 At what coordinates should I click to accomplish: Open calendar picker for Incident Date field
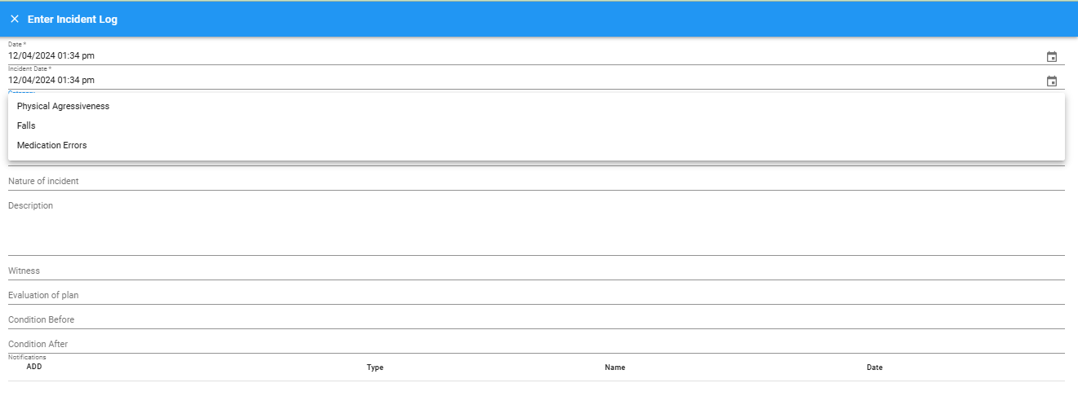1052,81
